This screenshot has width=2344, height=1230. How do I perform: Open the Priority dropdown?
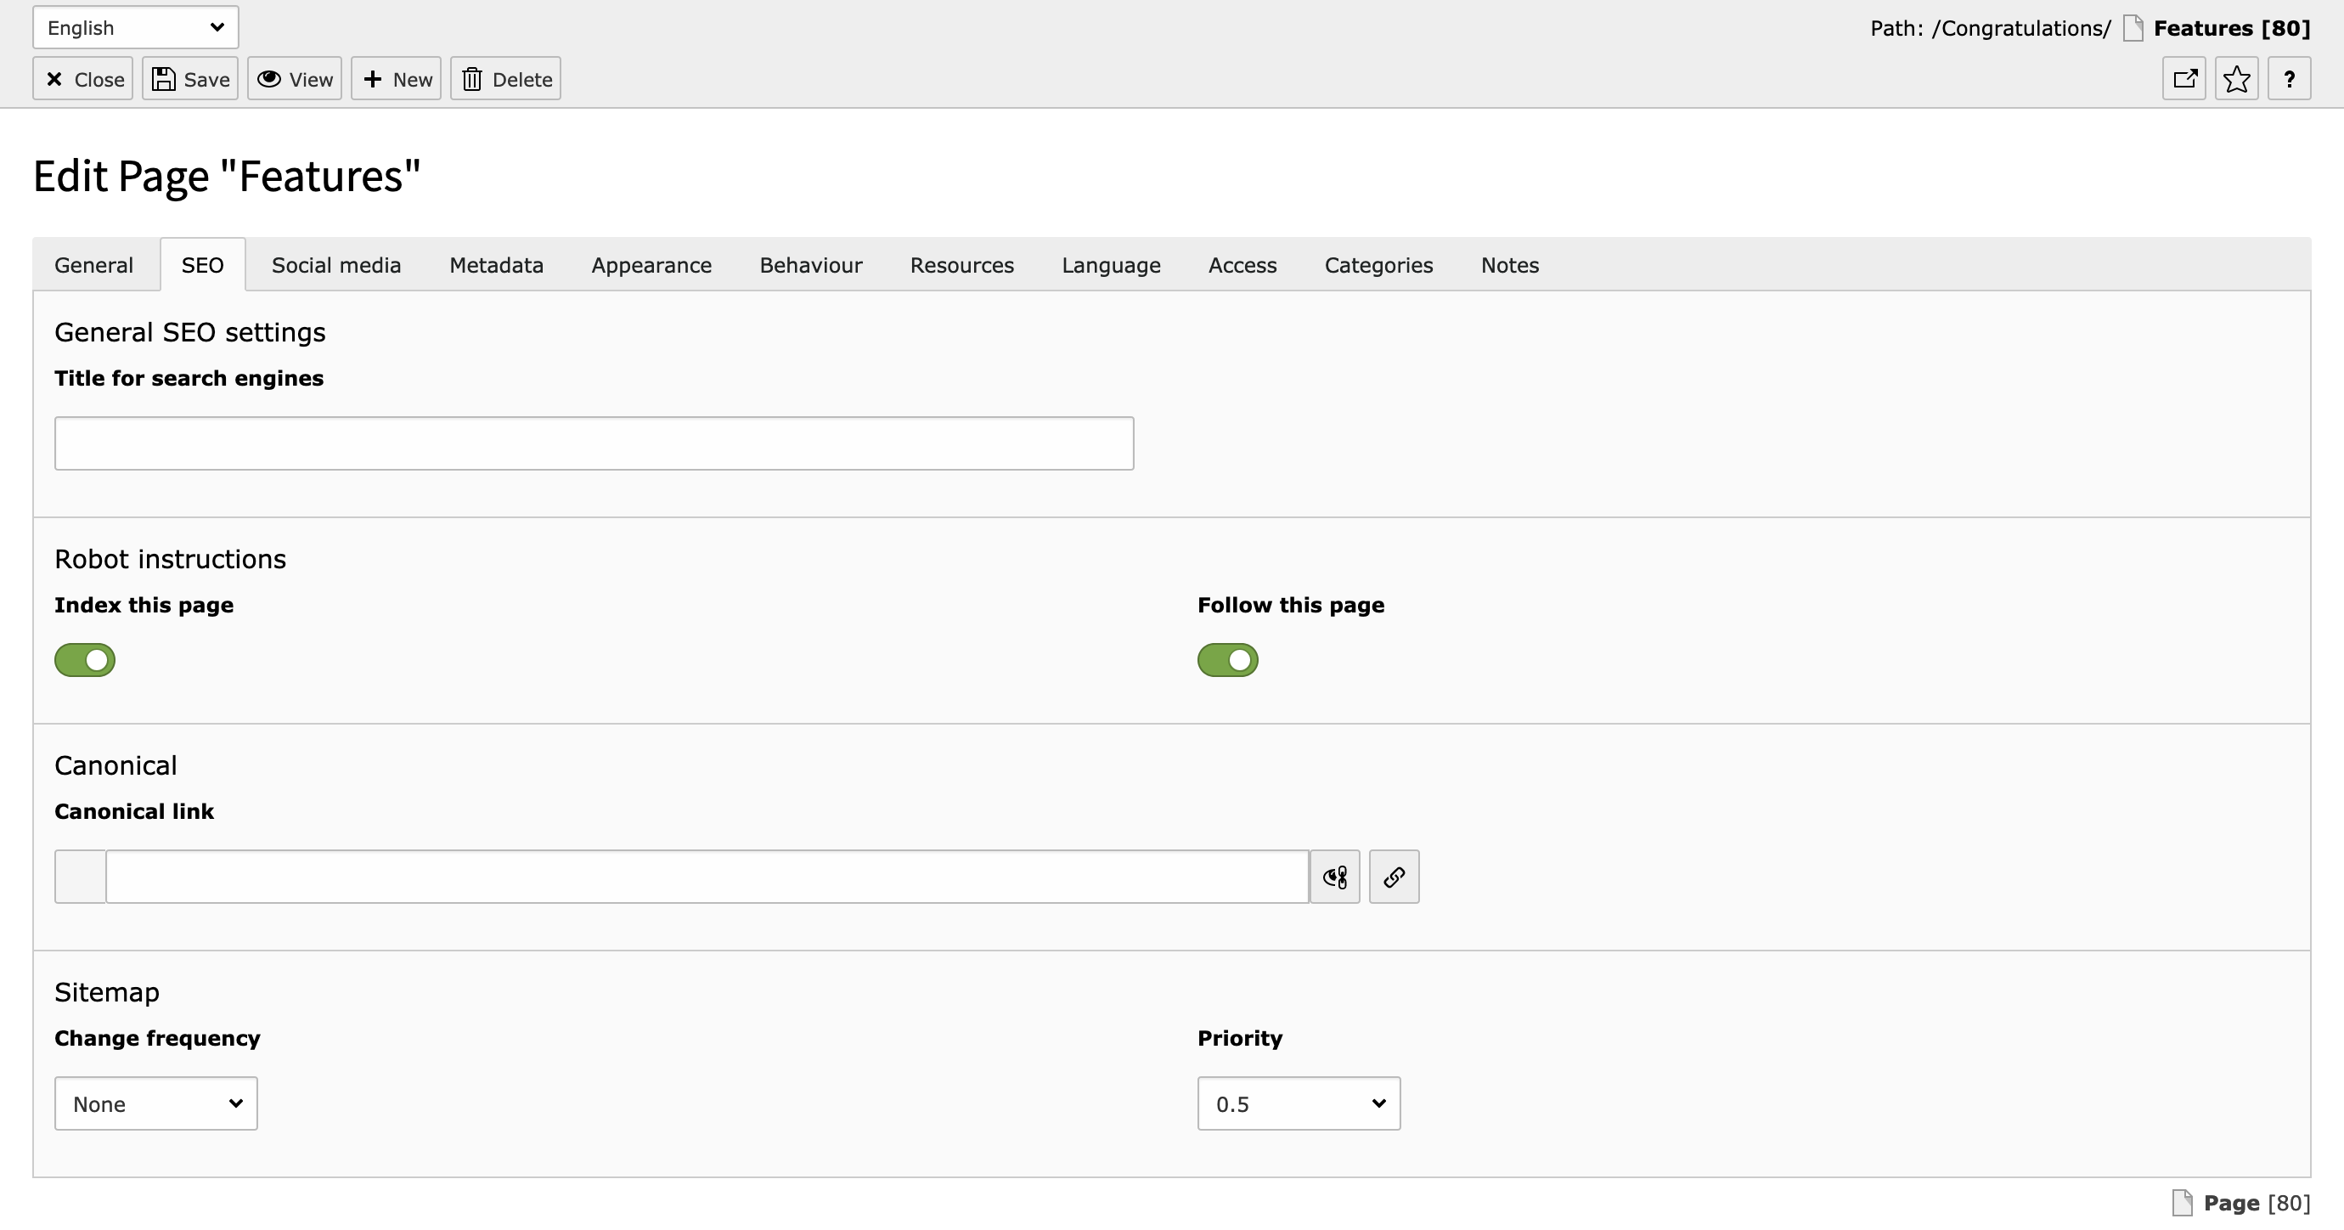point(1299,1103)
